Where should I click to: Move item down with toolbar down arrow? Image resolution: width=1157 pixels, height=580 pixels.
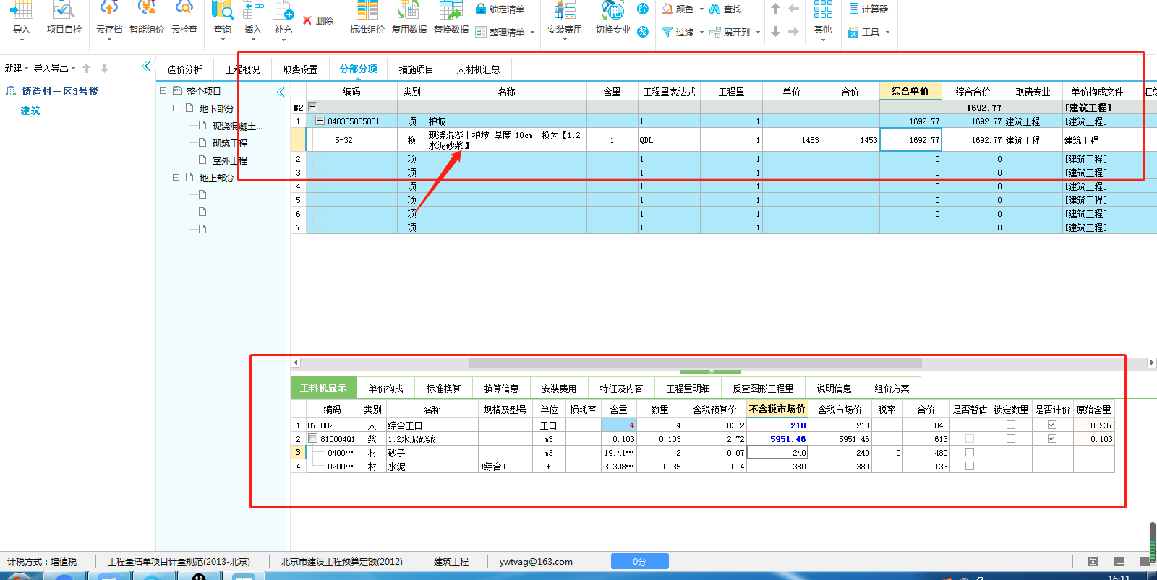[775, 32]
